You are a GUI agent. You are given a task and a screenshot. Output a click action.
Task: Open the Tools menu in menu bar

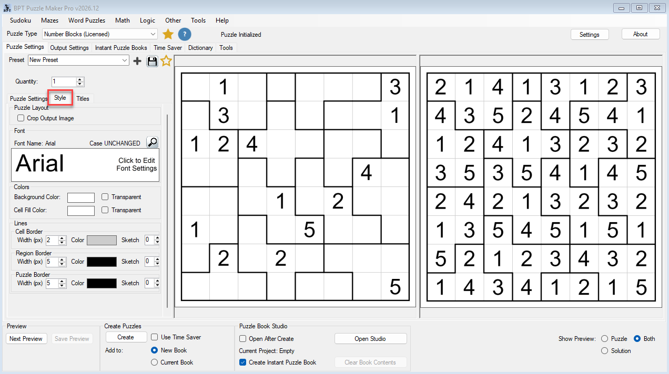198,20
